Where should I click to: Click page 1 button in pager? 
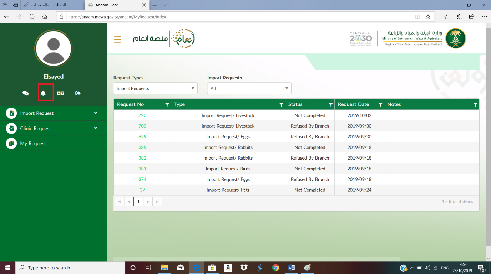pyautogui.click(x=138, y=202)
